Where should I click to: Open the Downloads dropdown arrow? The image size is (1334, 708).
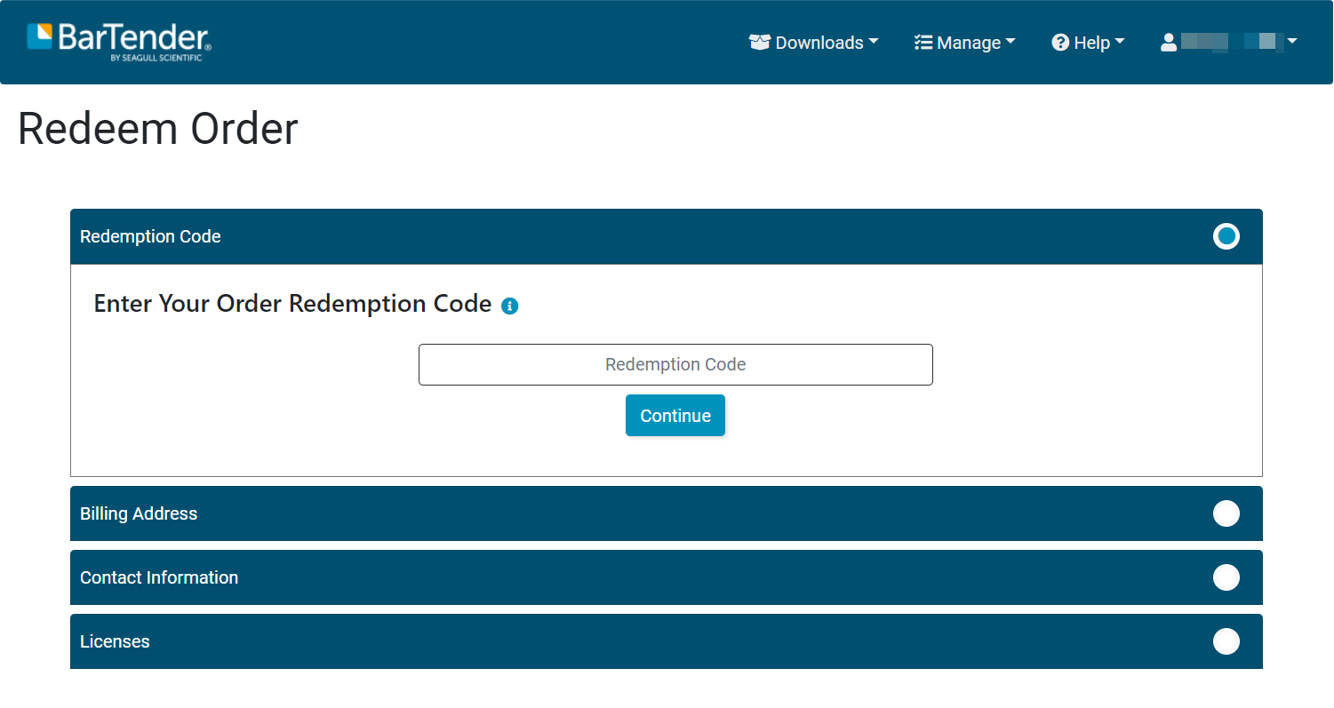tap(874, 42)
